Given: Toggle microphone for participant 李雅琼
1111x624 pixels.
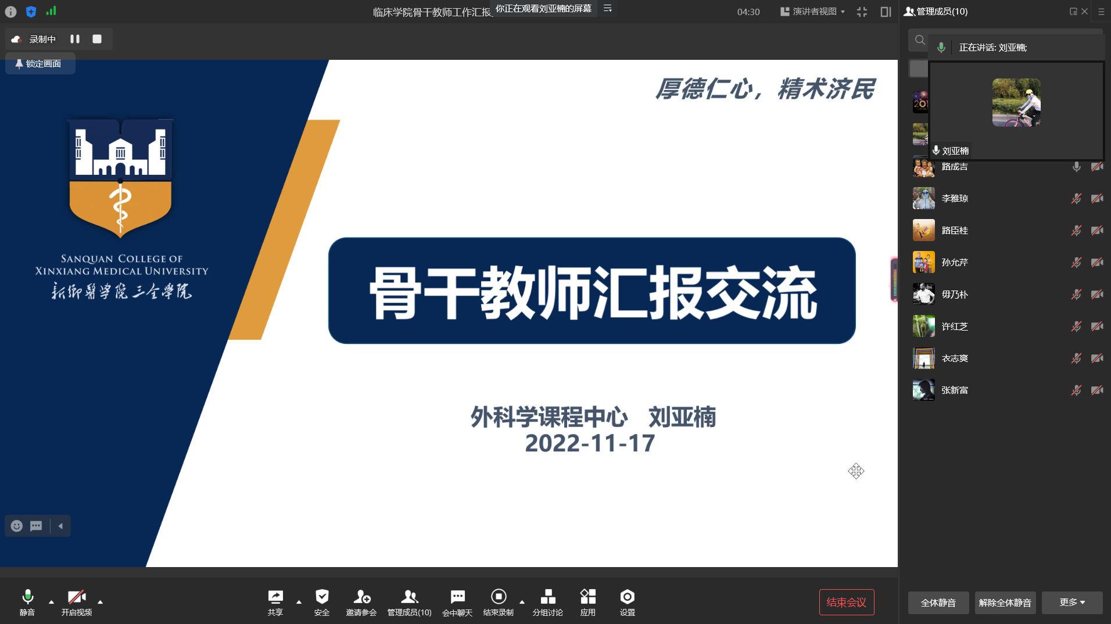Looking at the screenshot, I should pyautogui.click(x=1076, y=199).
